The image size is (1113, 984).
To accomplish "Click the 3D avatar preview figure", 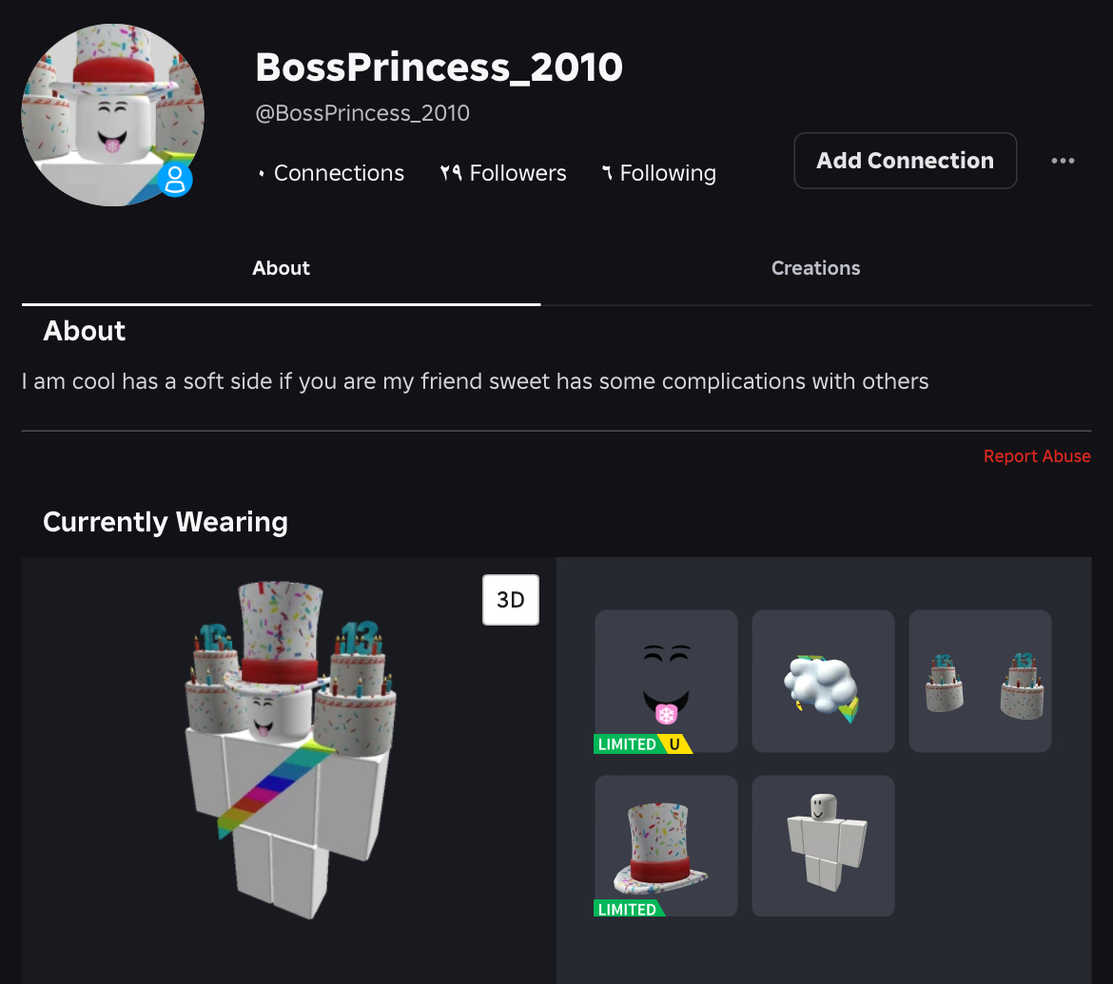I will (291, 749).
